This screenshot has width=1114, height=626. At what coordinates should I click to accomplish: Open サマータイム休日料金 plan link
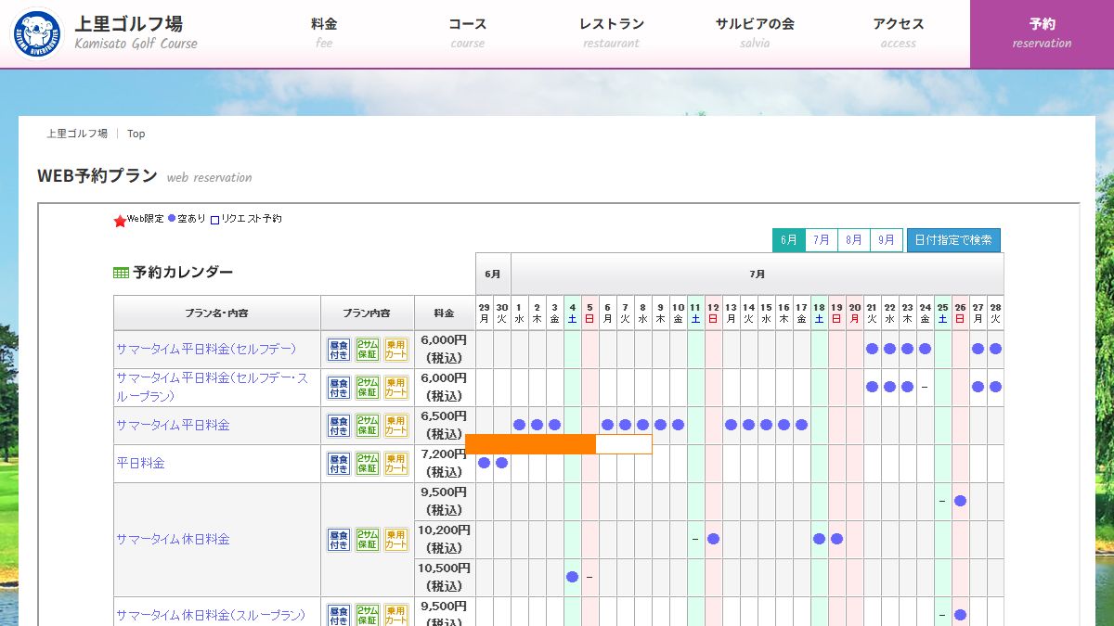[173, 539]
